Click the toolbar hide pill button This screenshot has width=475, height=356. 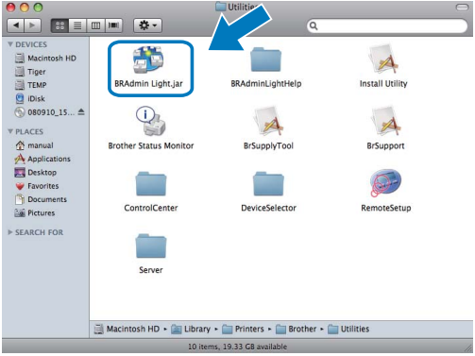point(462,8)
